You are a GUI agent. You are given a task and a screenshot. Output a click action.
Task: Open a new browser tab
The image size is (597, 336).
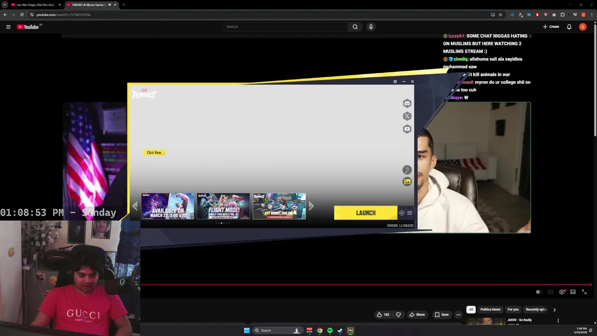tap(123, 5)
